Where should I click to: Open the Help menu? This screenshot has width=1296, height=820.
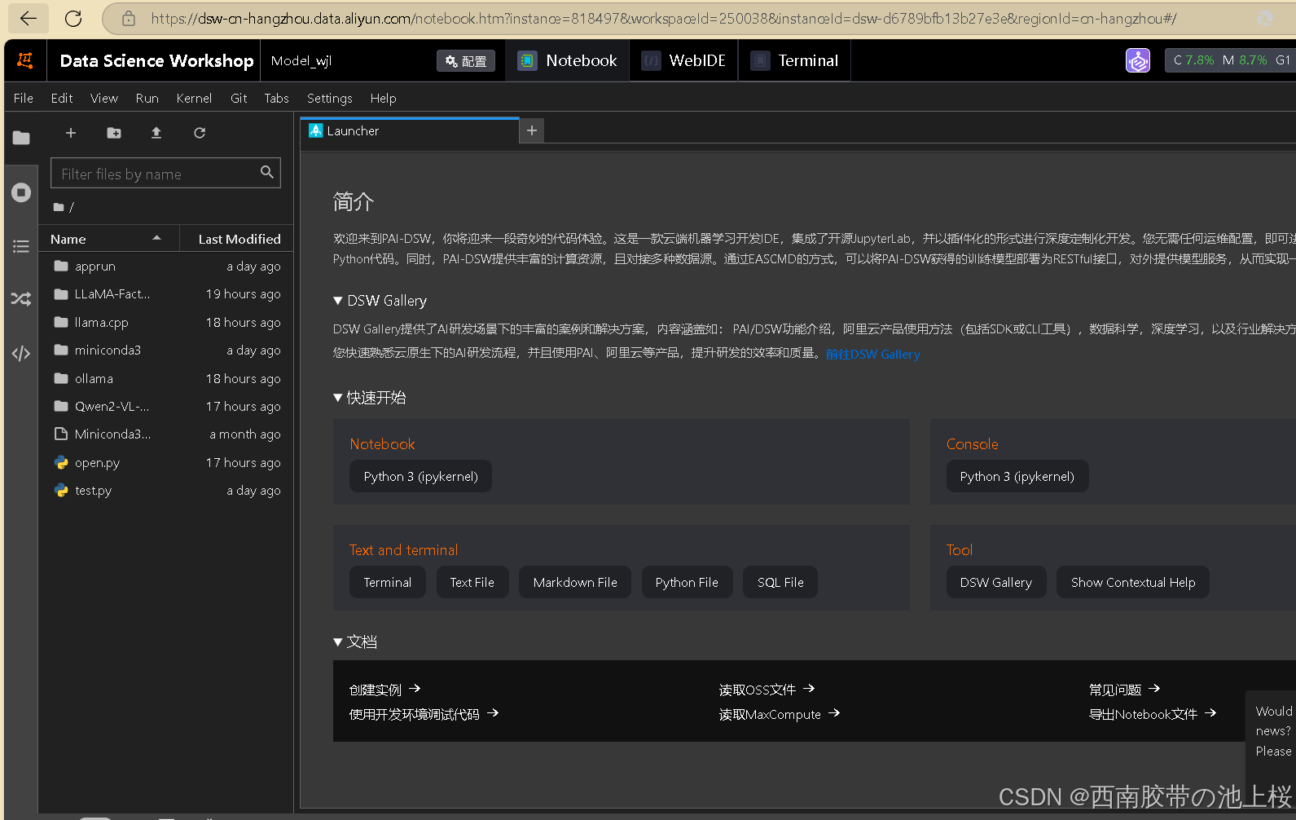click(x=384, y=98)
